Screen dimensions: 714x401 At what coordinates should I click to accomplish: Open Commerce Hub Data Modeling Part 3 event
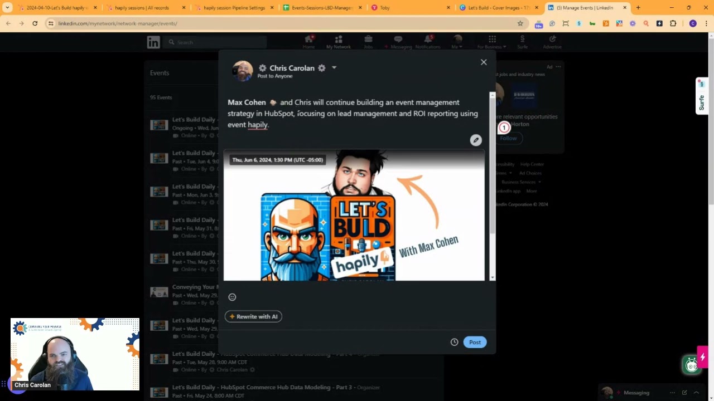tap(262, 387)
